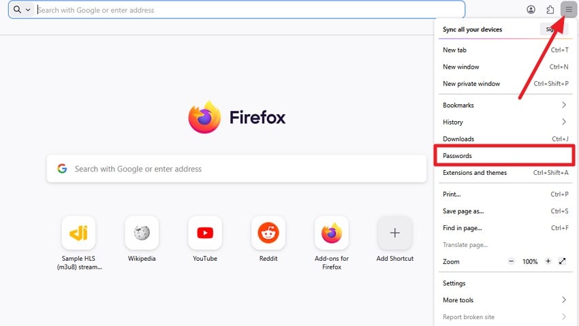Choose New private window
Viewport: 579px width, 326px height.
[505, 84]
